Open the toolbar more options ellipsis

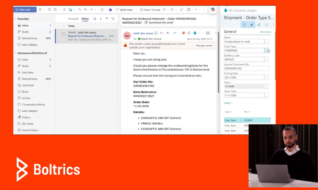coord(196,9)
